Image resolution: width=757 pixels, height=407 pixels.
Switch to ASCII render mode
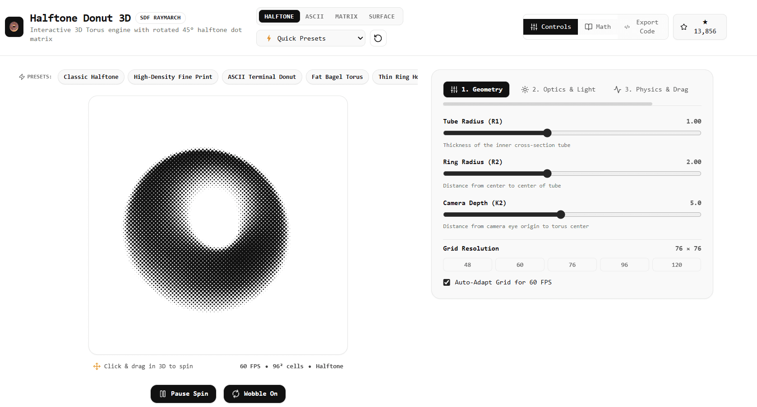[314, 16]
